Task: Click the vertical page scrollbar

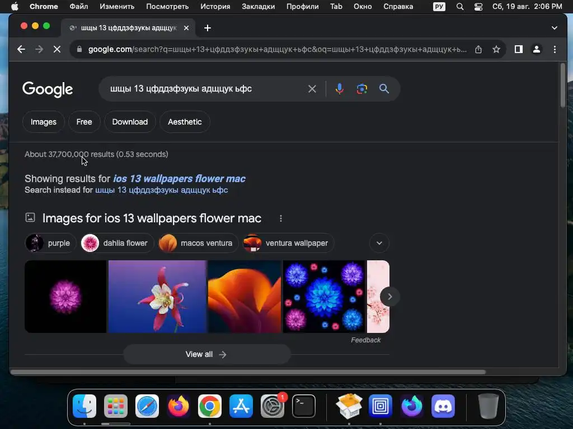Action: tap(563, 85)
